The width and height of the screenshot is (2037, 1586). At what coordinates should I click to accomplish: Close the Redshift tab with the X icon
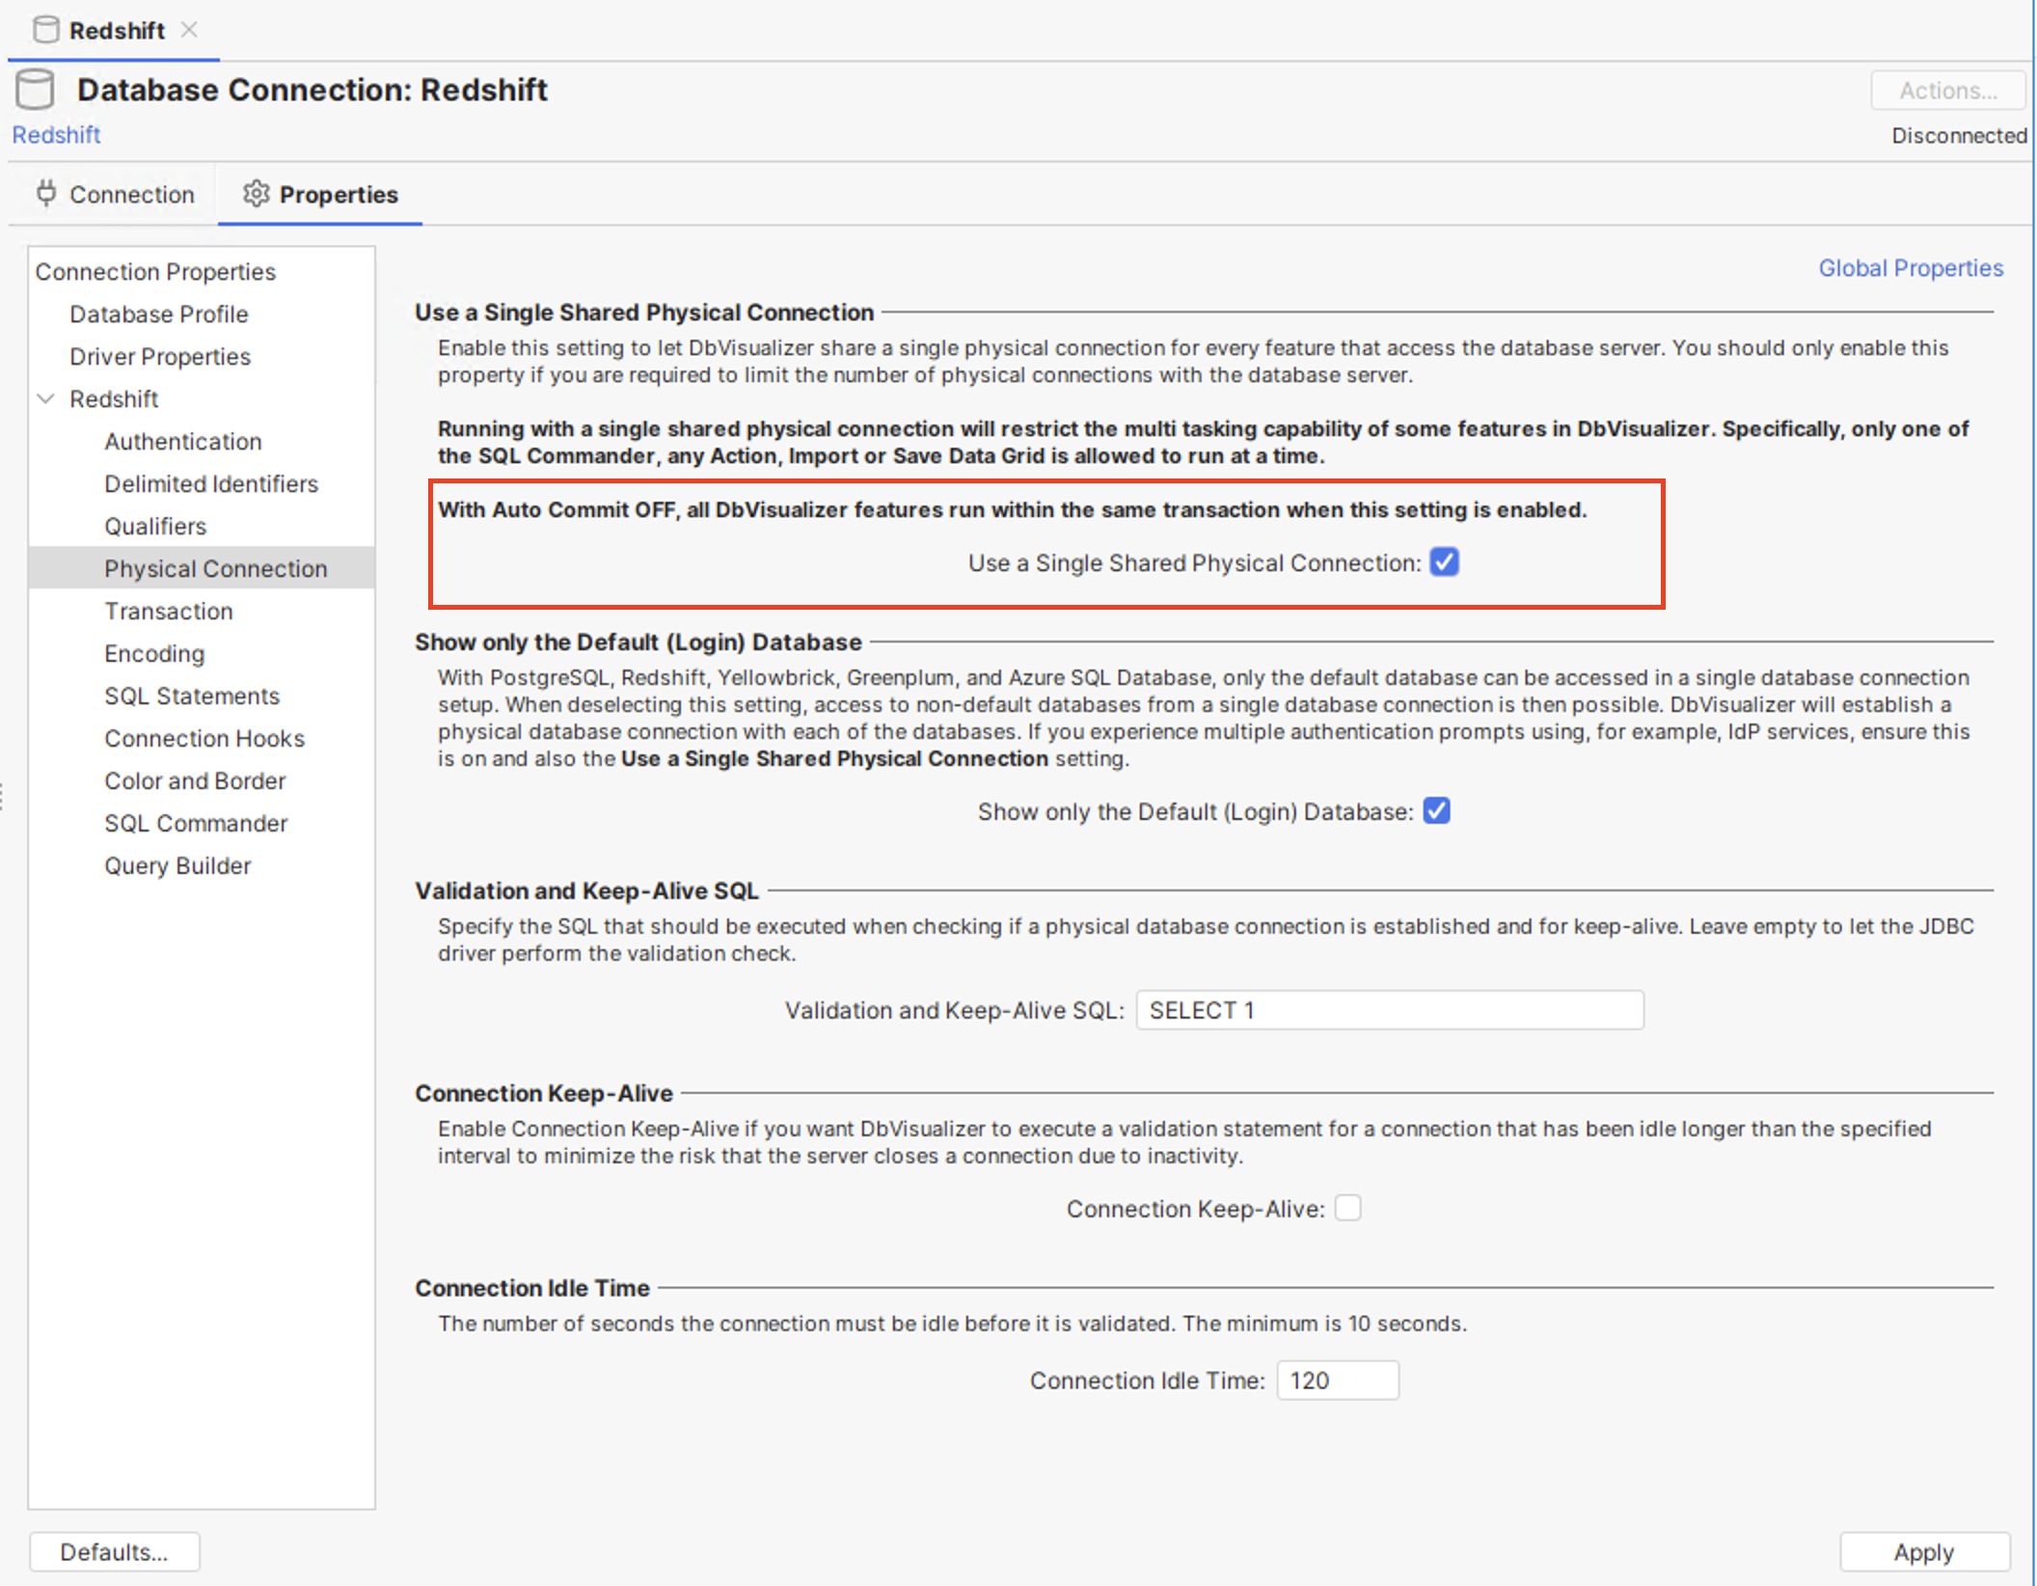(x=189, y=30)
